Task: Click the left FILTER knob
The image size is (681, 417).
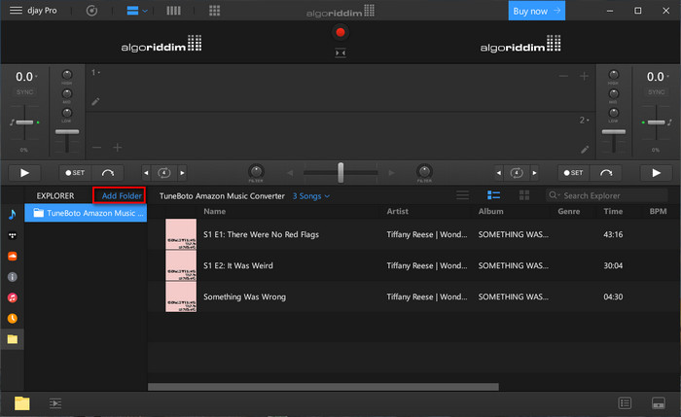Action: [256, 171]
